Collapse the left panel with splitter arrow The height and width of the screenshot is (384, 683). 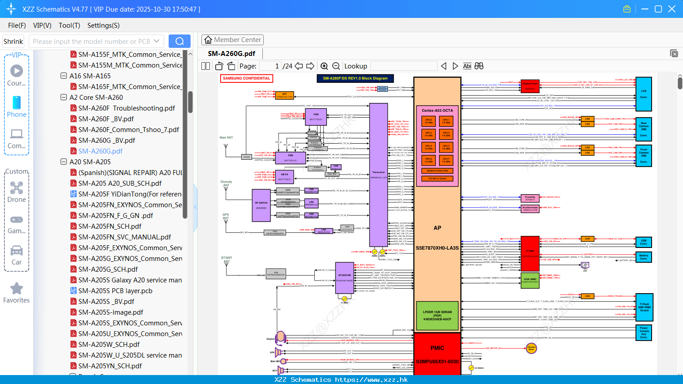click(195, 207)
